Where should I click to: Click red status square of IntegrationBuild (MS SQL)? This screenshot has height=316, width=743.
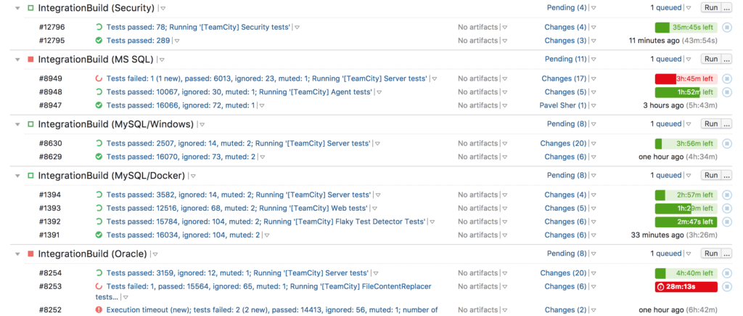(30, 60)
